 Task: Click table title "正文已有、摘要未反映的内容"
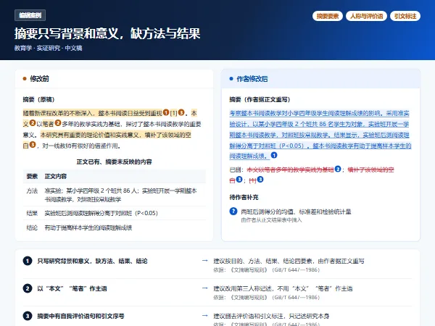click(114, 162)
